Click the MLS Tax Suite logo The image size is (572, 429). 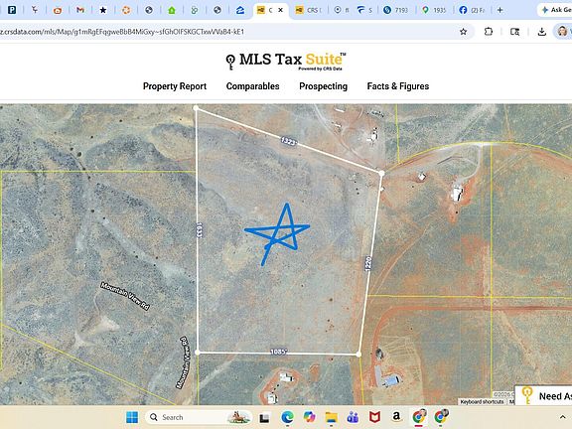(286, 61)
